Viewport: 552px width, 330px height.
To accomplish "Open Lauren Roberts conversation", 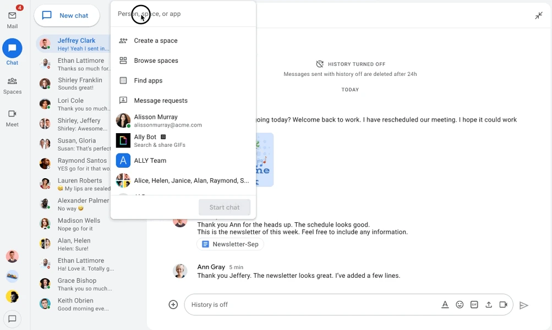I will [80, 184].
